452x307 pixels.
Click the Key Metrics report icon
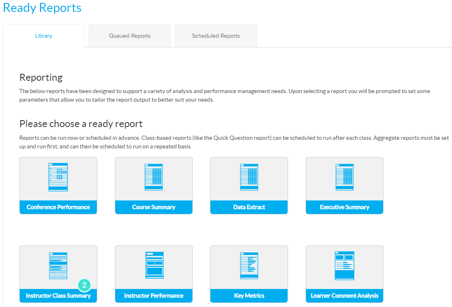click(249, 266)
